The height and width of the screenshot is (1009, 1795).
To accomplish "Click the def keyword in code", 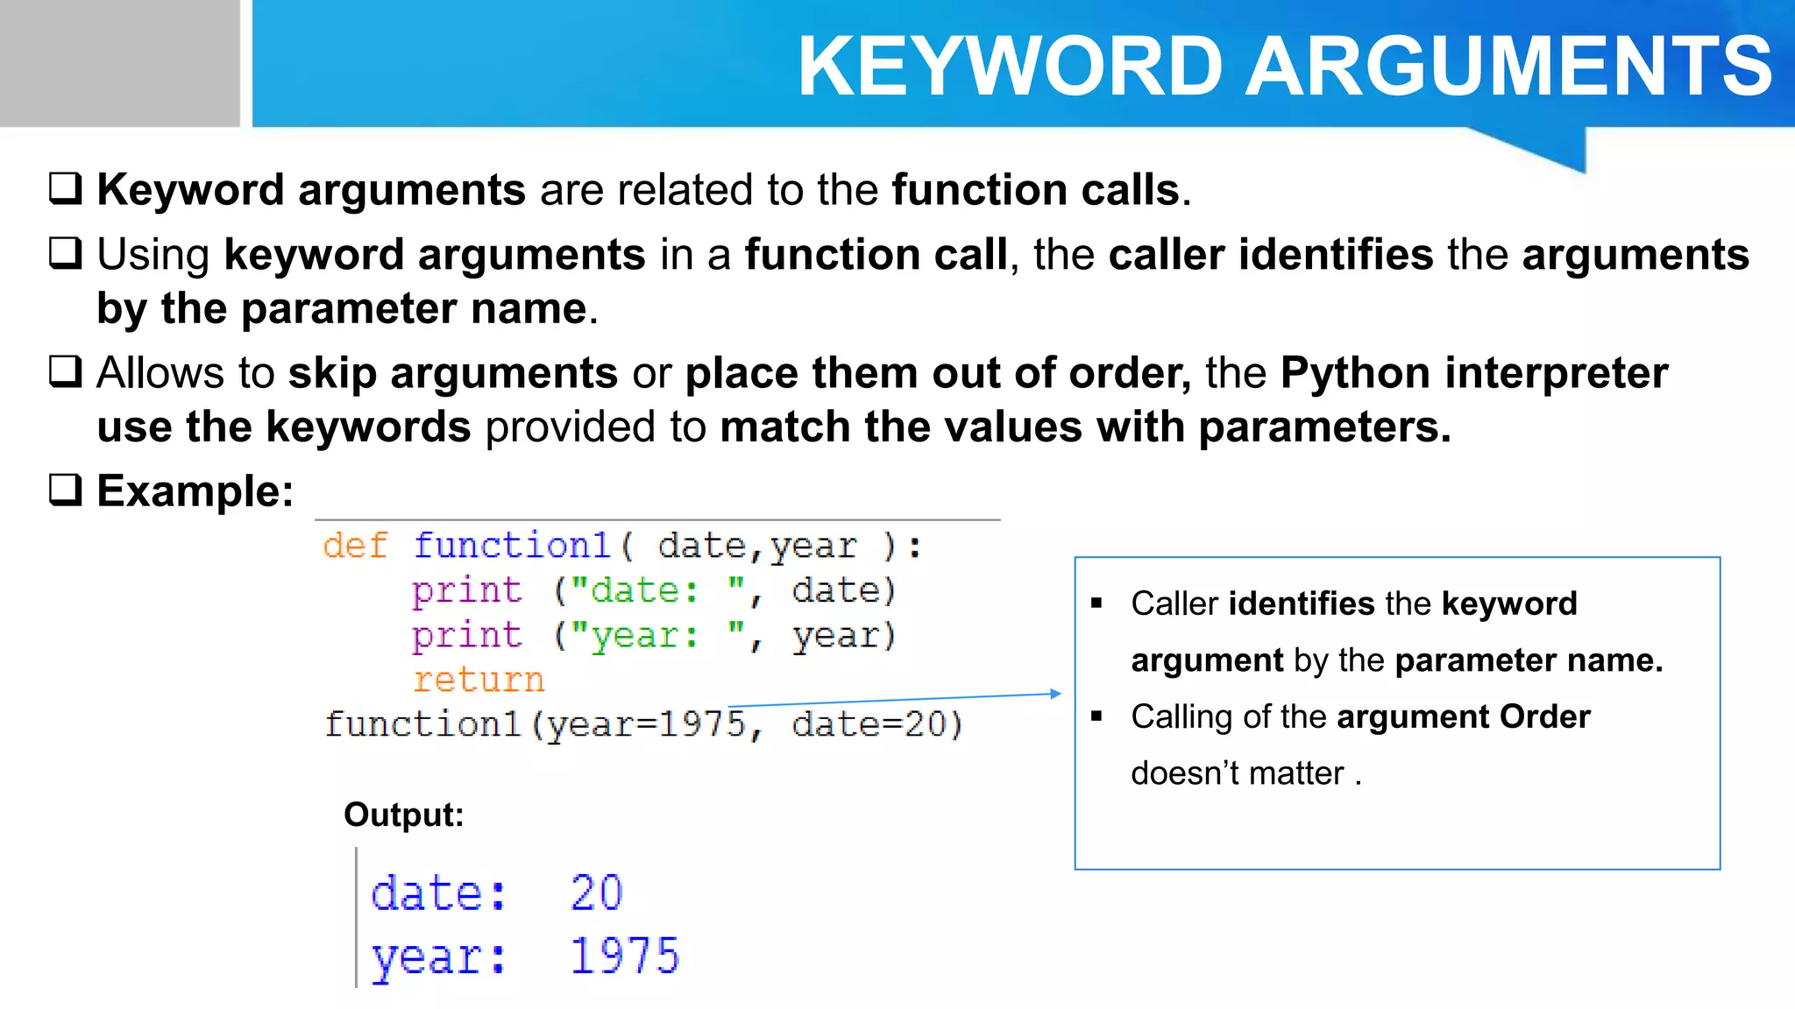I will [x=354, y=546].
